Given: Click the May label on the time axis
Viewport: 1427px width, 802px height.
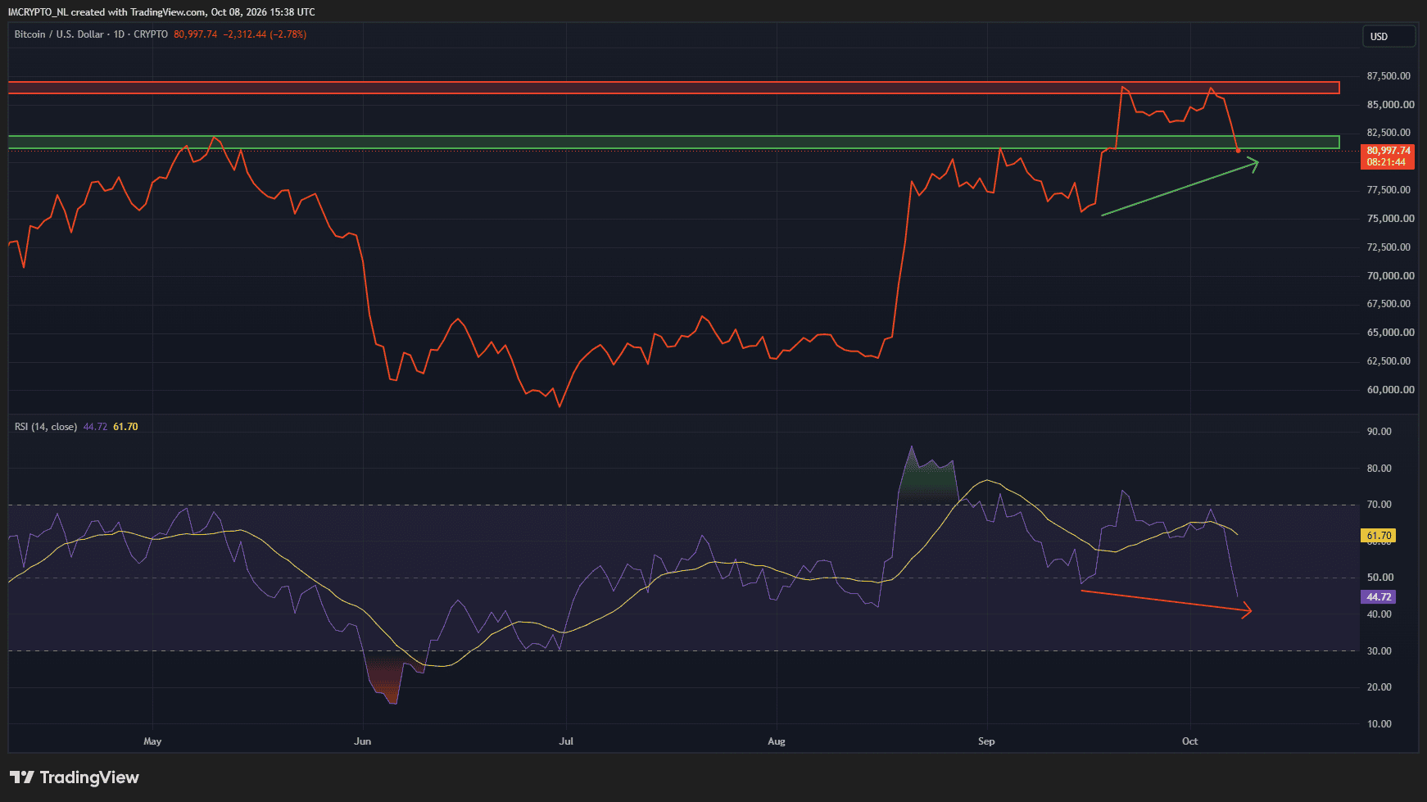Looking at the screenshot, I should click(152, 741).
